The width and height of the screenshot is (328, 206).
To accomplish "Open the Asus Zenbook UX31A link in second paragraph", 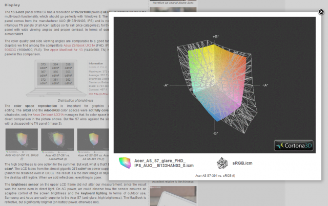I will (79, 45).
